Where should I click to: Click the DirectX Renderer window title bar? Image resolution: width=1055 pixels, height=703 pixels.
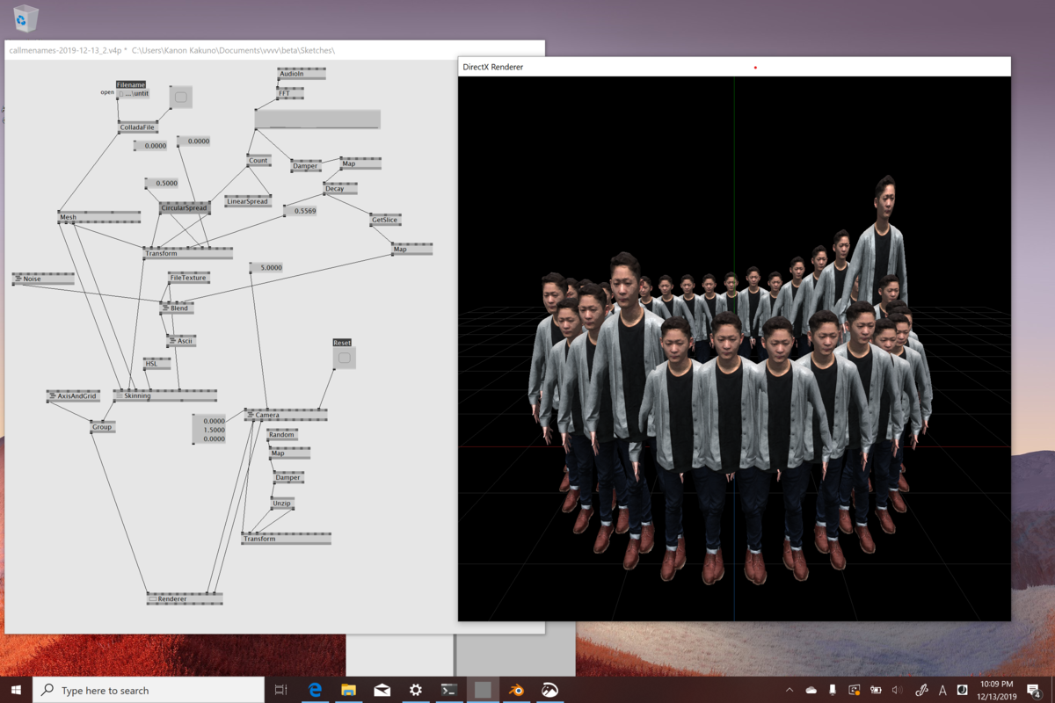(734, 67)
